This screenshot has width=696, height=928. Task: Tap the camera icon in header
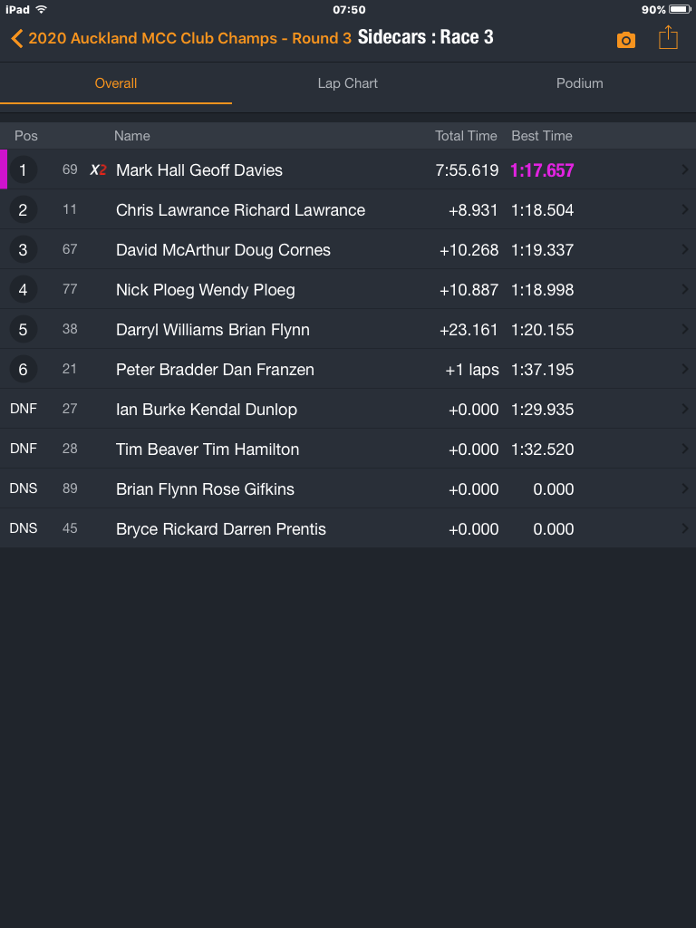coord(626,40)
